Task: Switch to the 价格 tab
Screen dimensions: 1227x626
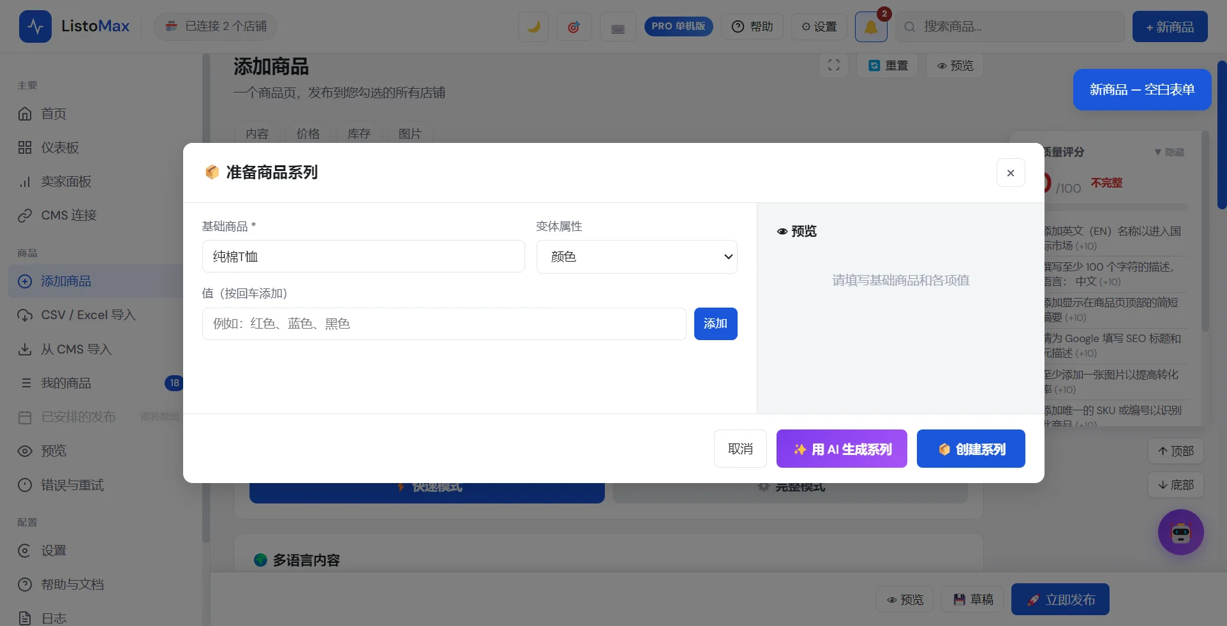Action: click(x=308, y=133)
